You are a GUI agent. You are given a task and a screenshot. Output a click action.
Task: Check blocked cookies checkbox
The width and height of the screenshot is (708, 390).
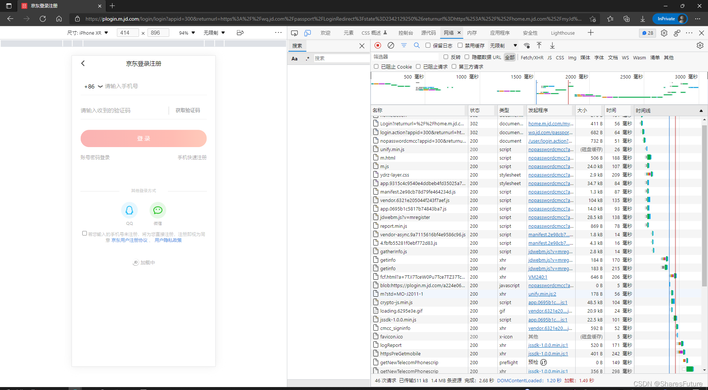pyautogui.click(x=376, y=66)
